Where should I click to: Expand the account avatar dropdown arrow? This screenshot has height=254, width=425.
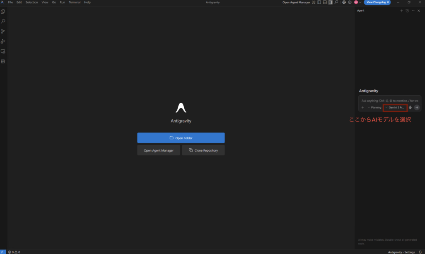pyautogui.click(x=360, y=2)
